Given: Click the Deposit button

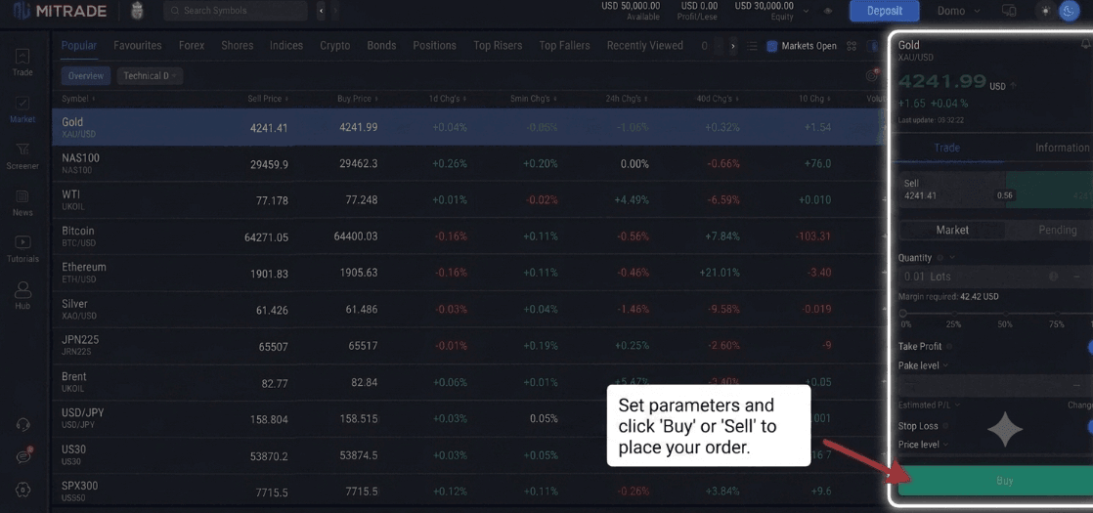Looking at the screenshot, I should pos(885,11).
